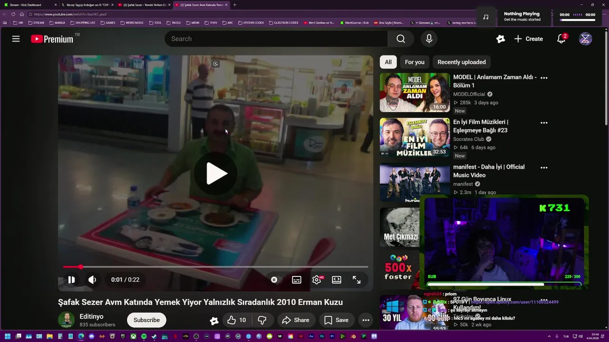The width and height of the screenshot is (609, 342).
Task: Toggle subtitles closed captions
Action: (296, 280)
